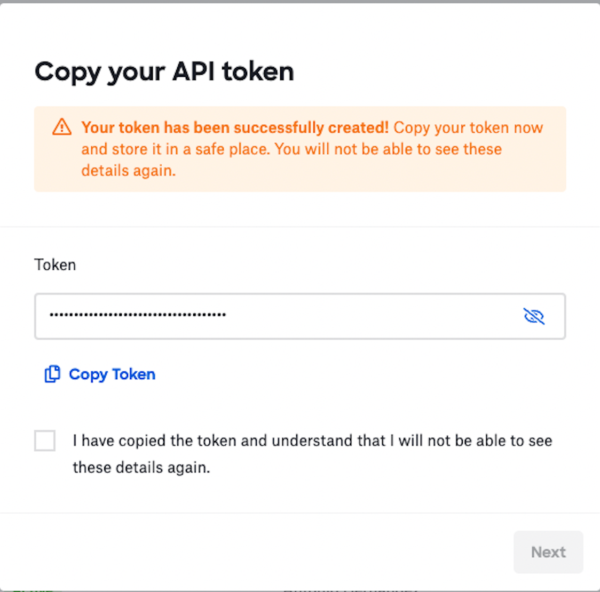Click the "Copy your API token" heading
Viewport: 600px width, 592px height.
(164, 71)
